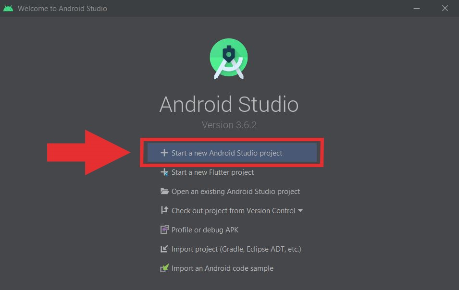
Task: Minimize the Welcome to Android Studio window
Action: [x=417, y=9]
